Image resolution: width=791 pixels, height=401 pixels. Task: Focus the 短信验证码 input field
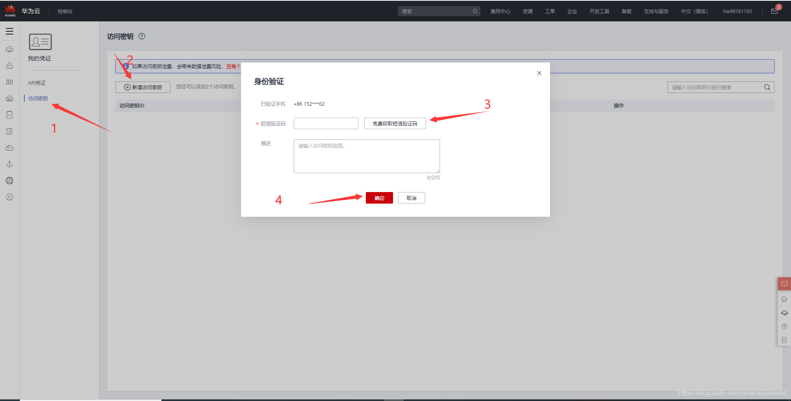click(326, 123)
